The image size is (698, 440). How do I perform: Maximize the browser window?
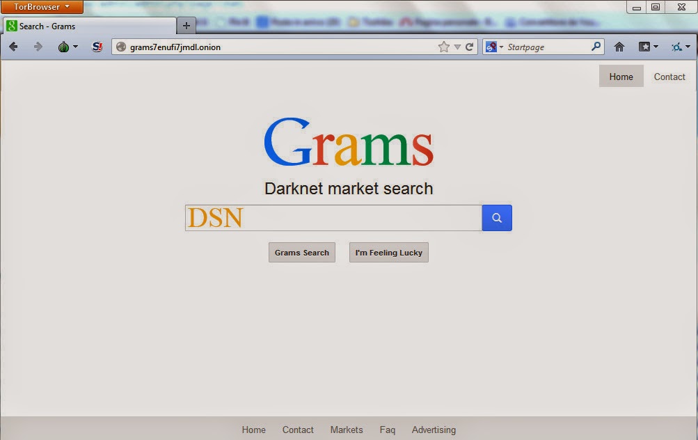point(656,7)
